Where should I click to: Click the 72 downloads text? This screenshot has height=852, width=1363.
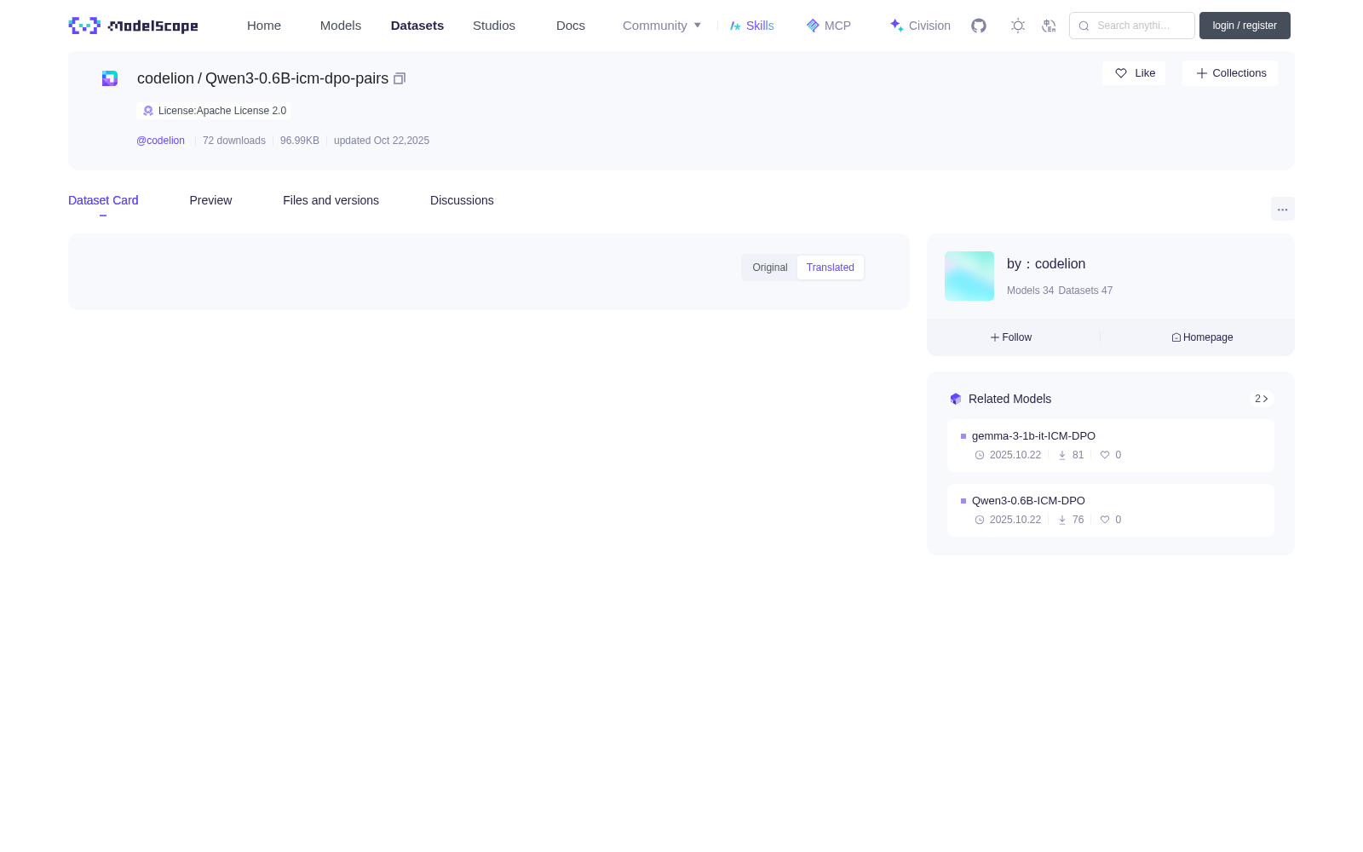tap(234, 141)
